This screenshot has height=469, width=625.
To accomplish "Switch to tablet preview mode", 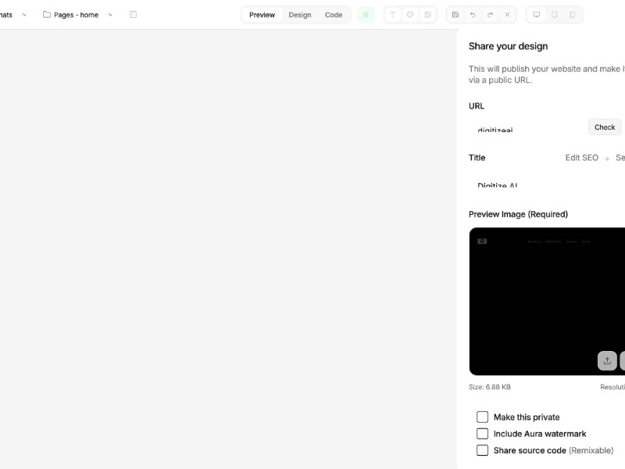I will (x=555, y=14).
